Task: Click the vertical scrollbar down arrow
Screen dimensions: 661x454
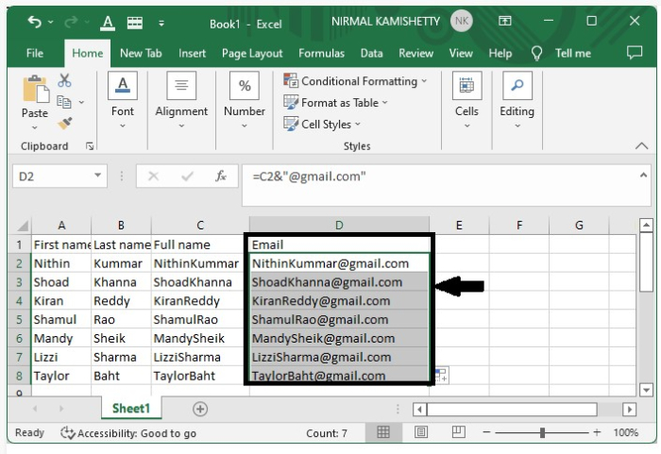Action: (646, 390)
